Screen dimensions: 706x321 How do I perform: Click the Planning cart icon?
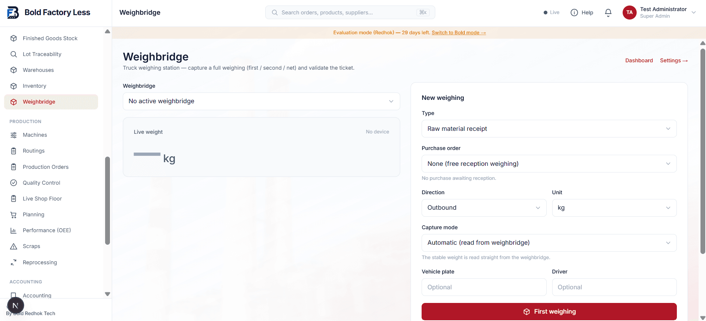pos(14,214)
